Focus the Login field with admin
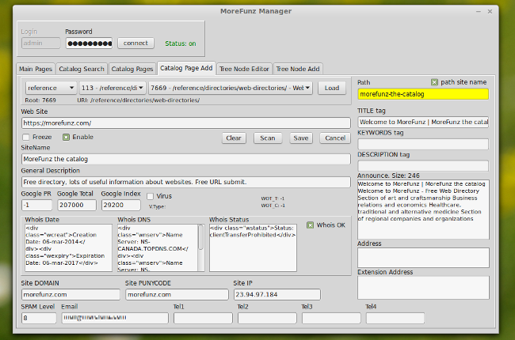 tap(40, 43)
